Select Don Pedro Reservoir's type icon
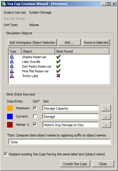 tap(12, 66)
